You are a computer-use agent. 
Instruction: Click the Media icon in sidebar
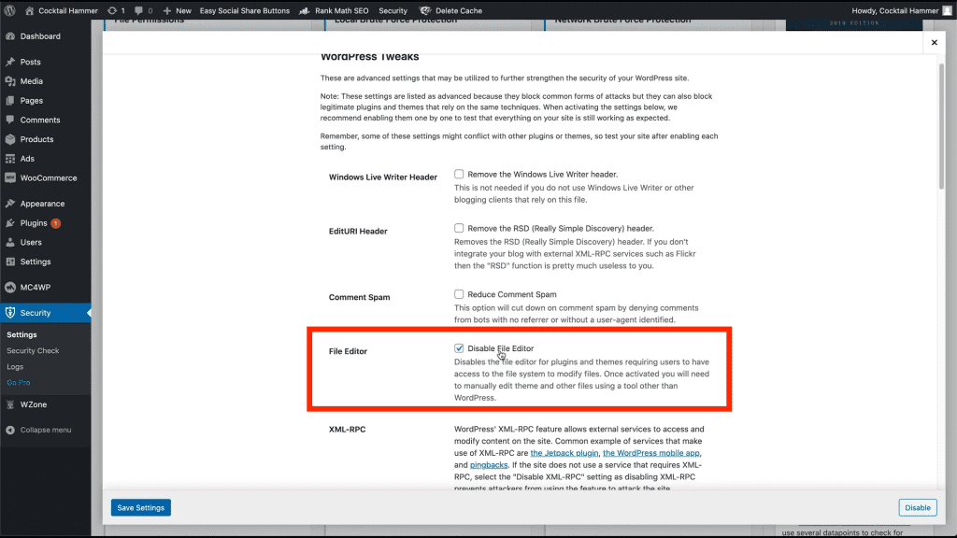[x=10, y=81]
